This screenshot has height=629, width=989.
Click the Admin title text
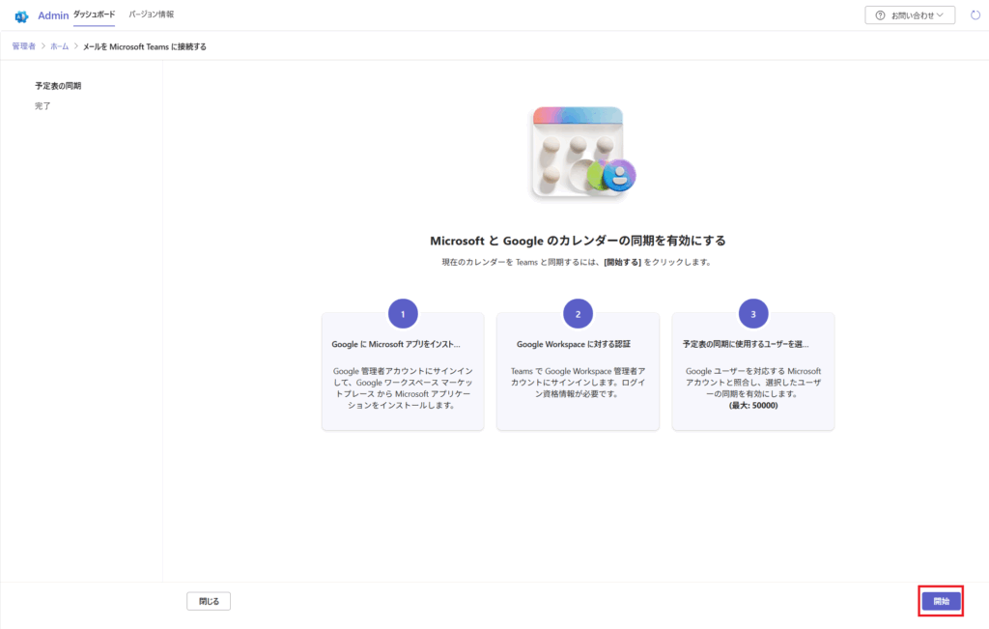coord(53,15)
